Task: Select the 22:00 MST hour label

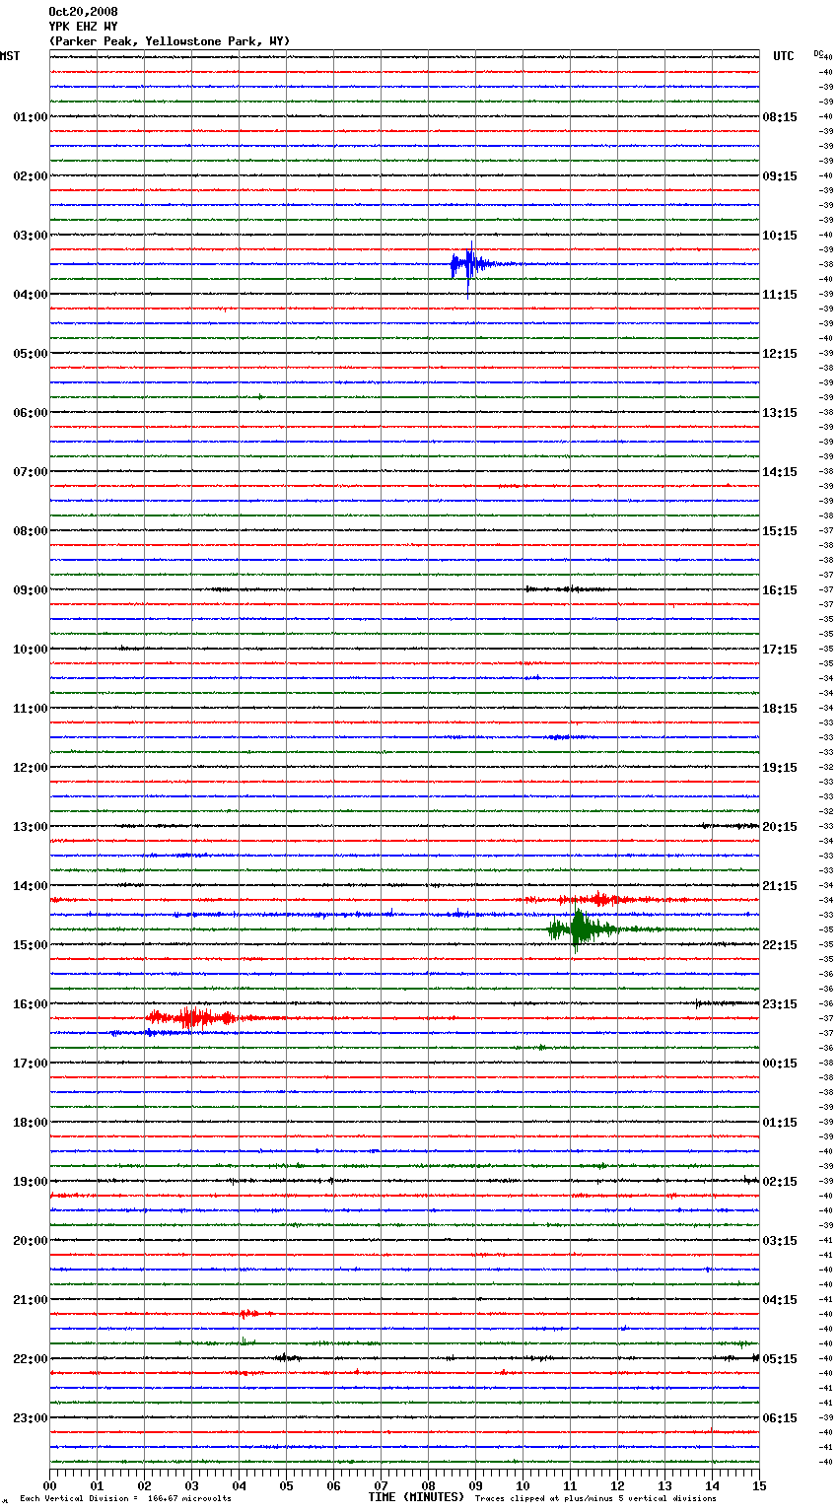Action: 31,1359
